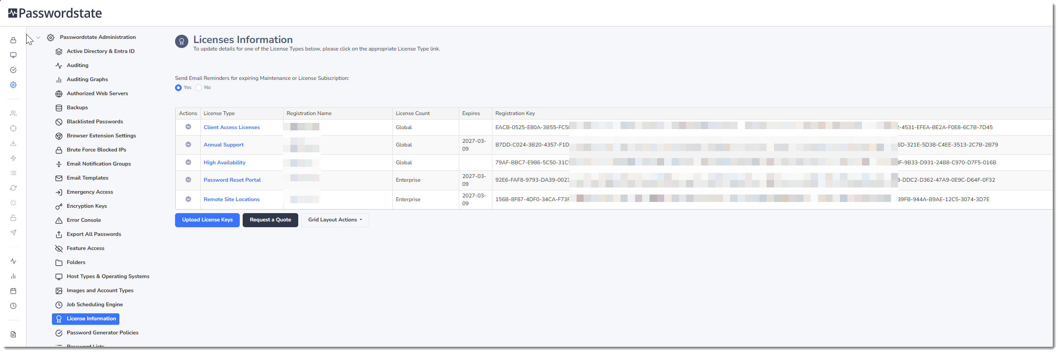1059x353 pixels.
Task: Click the Registration Key column header
Action: [x=515, y=113]
